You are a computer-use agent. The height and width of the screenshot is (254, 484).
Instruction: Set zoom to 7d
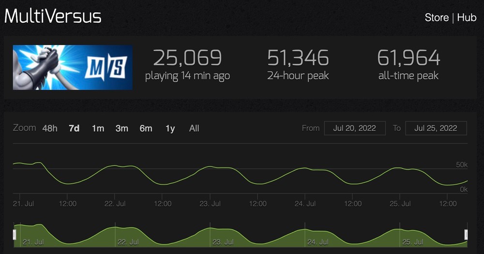[74, 128]
